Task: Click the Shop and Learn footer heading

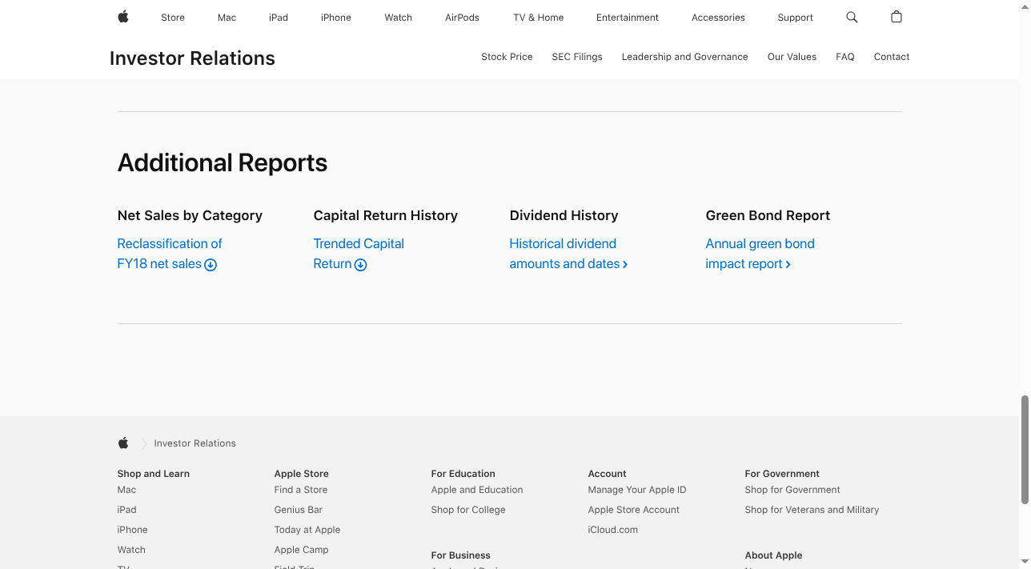Action: 153,474
